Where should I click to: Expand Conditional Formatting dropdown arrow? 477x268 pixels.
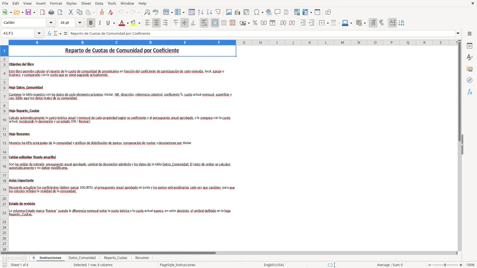pyautogui.click(x=365, y=23)
